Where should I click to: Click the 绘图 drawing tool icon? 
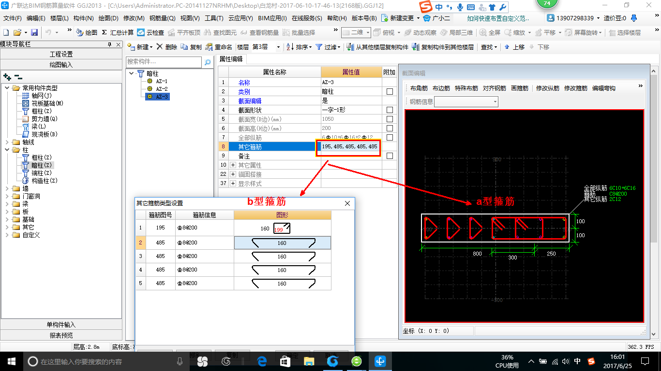79,32
